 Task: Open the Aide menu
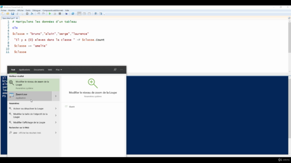coord(67,10)
